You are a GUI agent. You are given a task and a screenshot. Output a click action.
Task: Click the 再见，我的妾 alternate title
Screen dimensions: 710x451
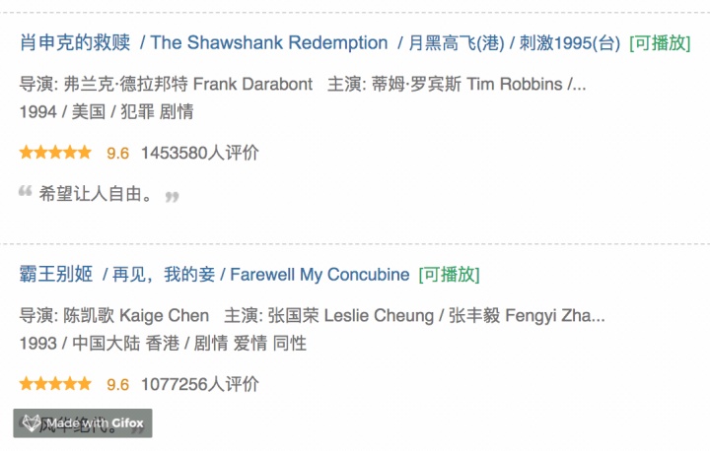[x=164, y=274]
